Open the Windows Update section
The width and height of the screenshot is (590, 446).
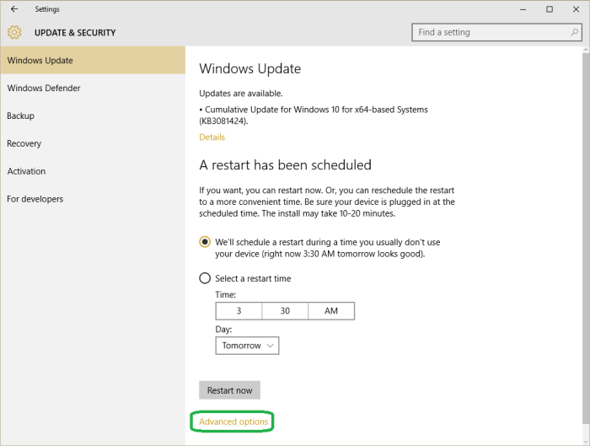click(x=93, y=60)
